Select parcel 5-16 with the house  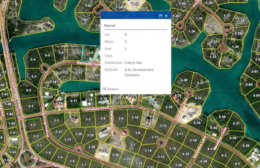(59, 103)
